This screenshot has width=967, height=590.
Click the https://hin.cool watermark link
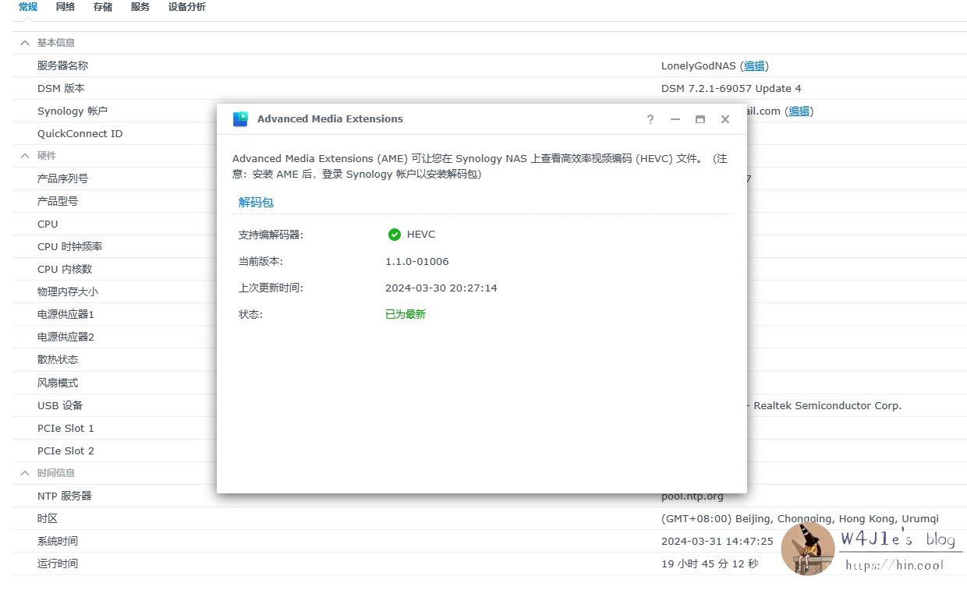coord(894,565)
